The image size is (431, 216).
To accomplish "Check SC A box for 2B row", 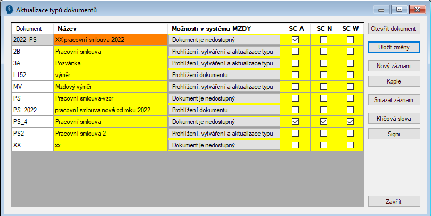I will coord(295,52).
